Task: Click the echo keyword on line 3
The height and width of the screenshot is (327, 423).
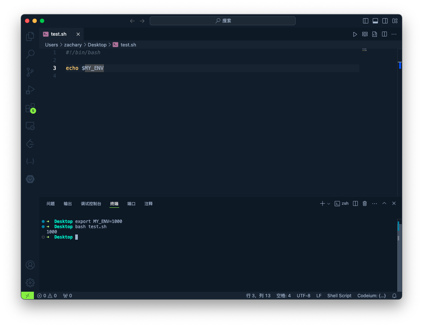Action: click(72, 68)
